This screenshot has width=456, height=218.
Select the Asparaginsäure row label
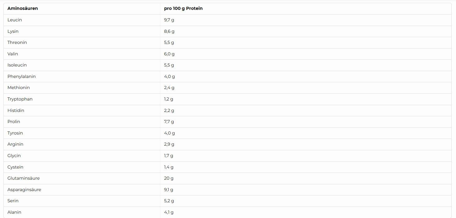click(x=24, y=190)
